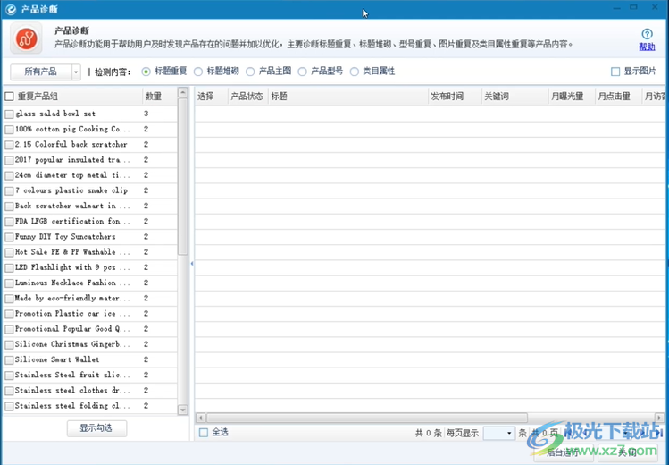Click the horizontal scrollbar right arrow
This screenshot has width=669, height=465.
click(659, 418)
